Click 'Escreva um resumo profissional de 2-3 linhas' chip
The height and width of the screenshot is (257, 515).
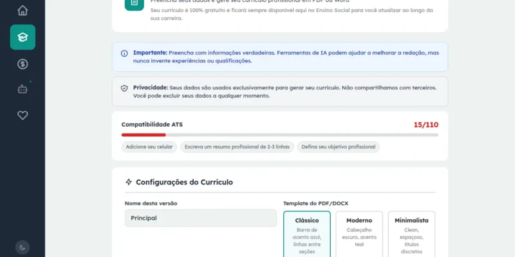[x=237, y=147]
